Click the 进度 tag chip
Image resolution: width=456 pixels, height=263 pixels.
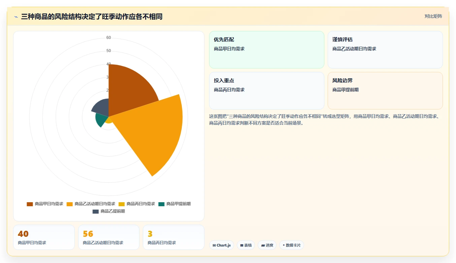click(267, 245)
